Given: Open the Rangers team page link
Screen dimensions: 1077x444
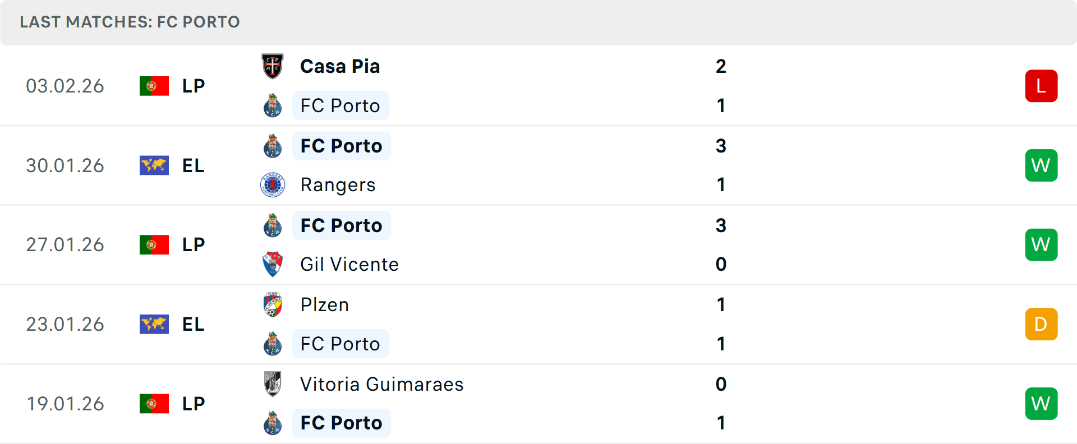Looking at the screenshot, I should click(x=338, y=185).
